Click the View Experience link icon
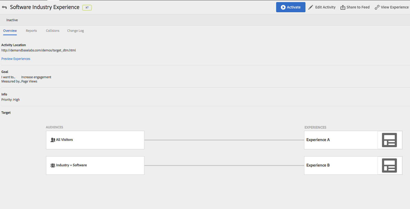This screenshot has height=209, width=410. tap(377, 7)
